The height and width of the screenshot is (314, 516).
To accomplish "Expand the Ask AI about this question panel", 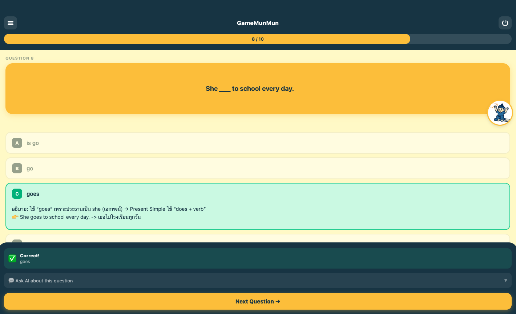I will click(x=258, y=281).
